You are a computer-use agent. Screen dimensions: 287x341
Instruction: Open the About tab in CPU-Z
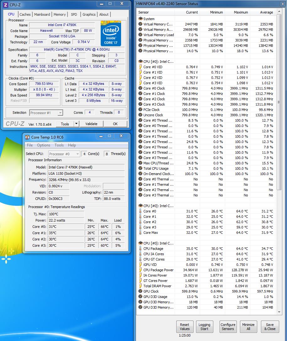[x=104, y=14]
